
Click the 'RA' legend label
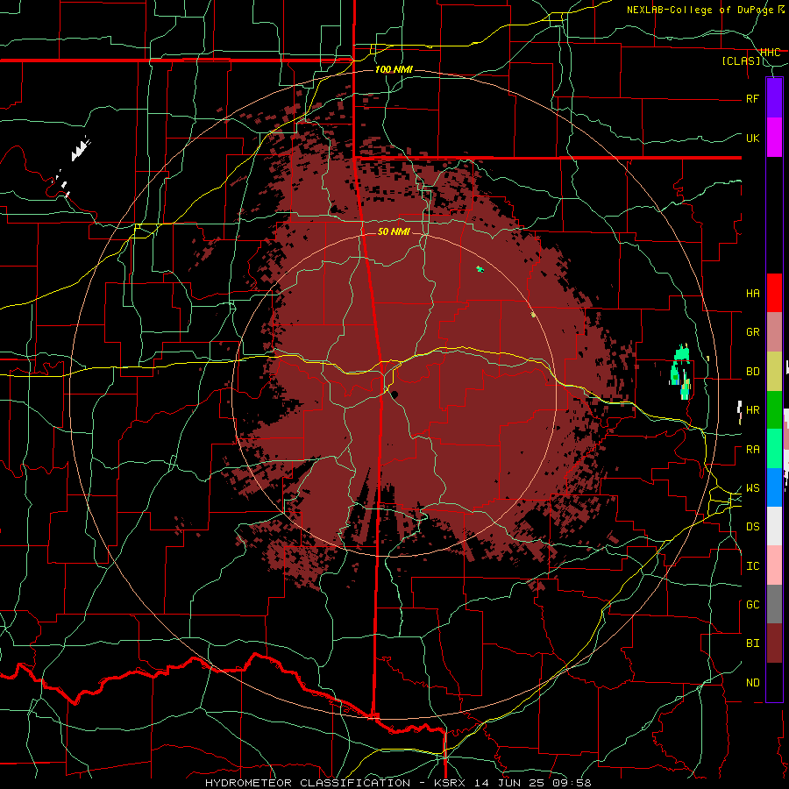[752, 450]
